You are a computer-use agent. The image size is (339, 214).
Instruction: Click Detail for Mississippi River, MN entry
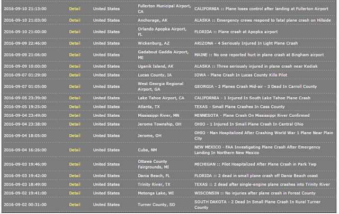(75, 115)
